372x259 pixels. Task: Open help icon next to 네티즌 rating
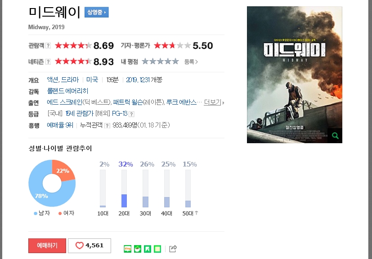[48, 62]
